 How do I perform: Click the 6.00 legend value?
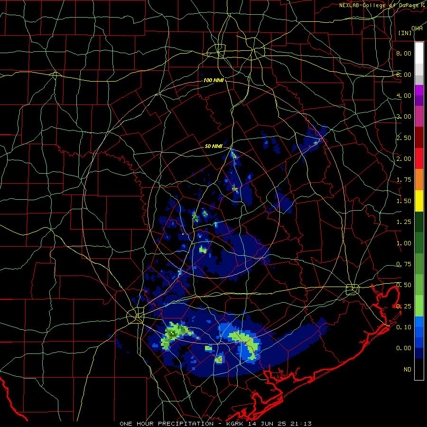pyautogui.click(x=404, y=74)
